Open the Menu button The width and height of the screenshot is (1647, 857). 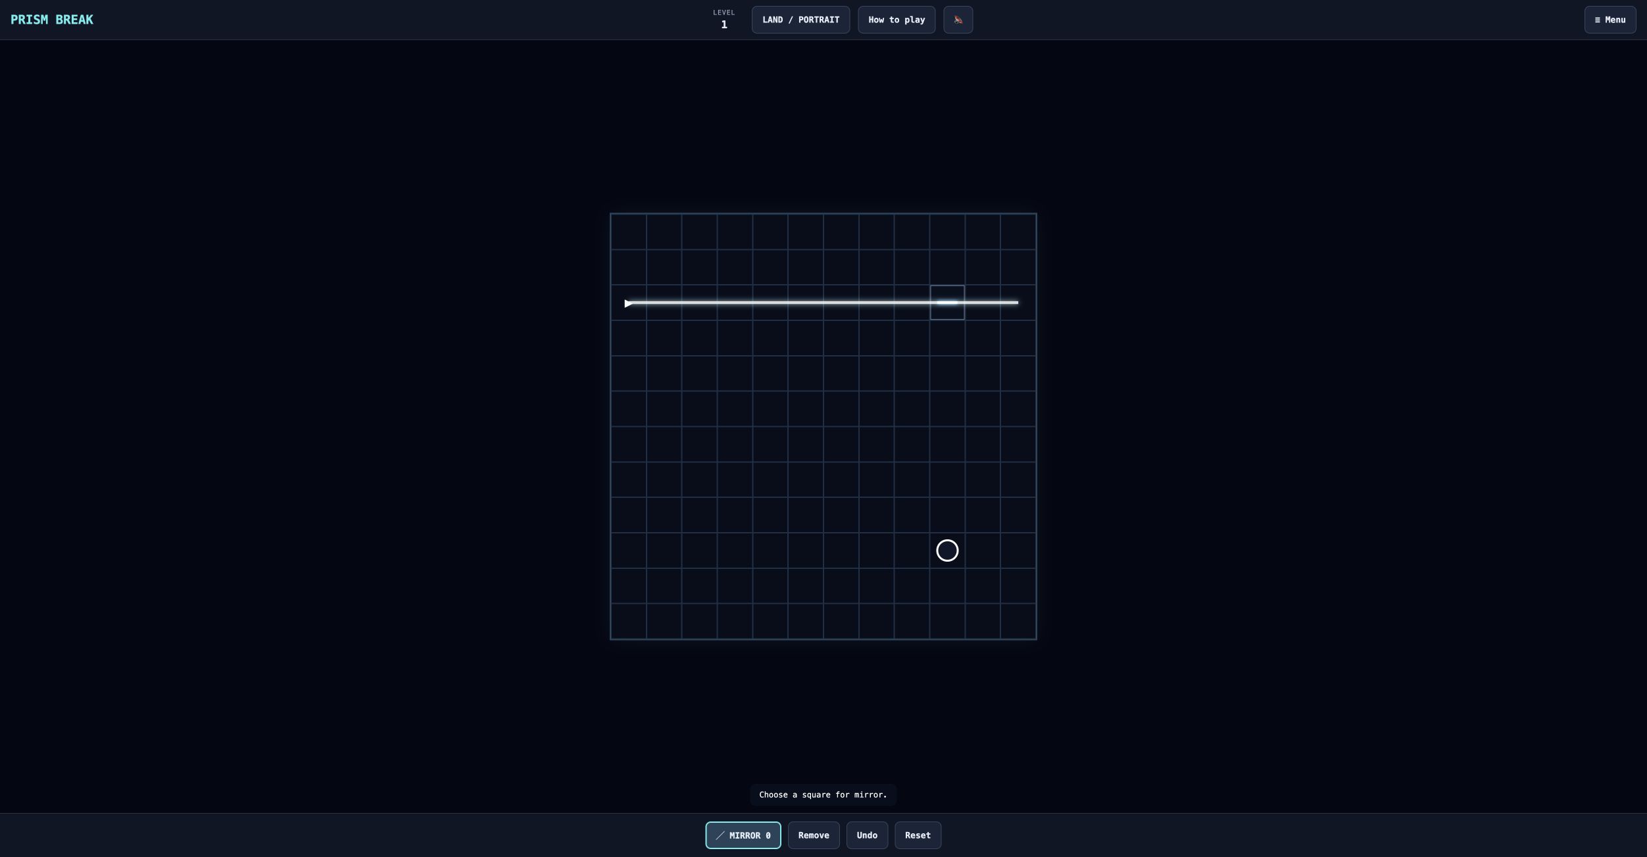(x=1610, y=20)
